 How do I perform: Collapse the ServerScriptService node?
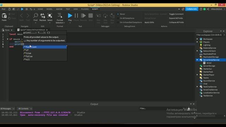coord(197,60)
